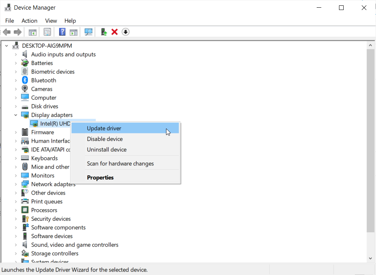The height and width of the screenshot is (275, 376).
Task: Expand the Security devices node
Action: tap(16, 219)
